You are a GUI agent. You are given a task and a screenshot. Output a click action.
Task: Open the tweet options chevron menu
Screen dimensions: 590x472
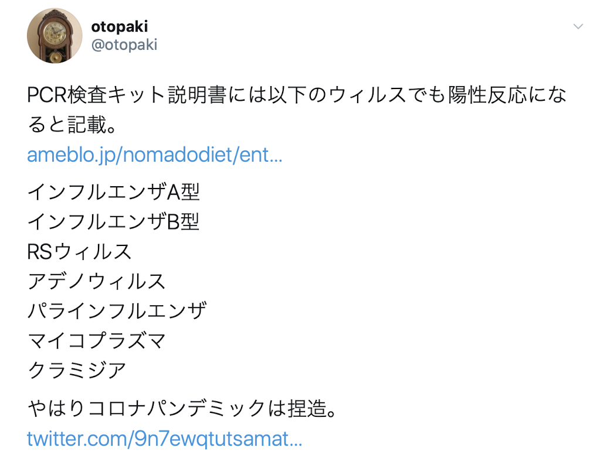578,26
